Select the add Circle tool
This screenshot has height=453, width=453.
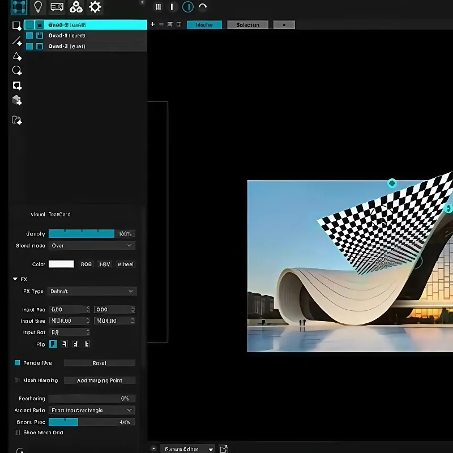tap(17, 70)
